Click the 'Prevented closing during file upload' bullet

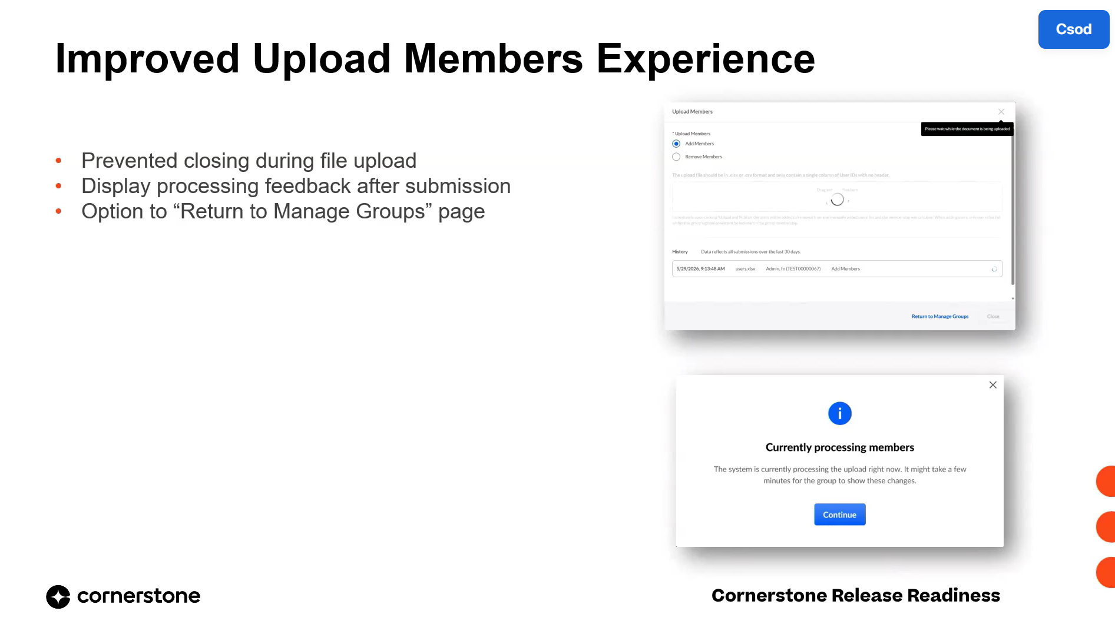tap(249, 161)
